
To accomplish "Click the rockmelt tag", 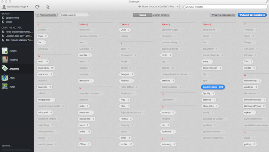I will 168,131.
